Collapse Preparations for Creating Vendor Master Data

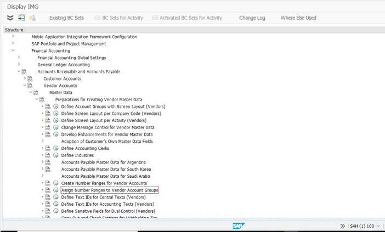pos(37,99)
